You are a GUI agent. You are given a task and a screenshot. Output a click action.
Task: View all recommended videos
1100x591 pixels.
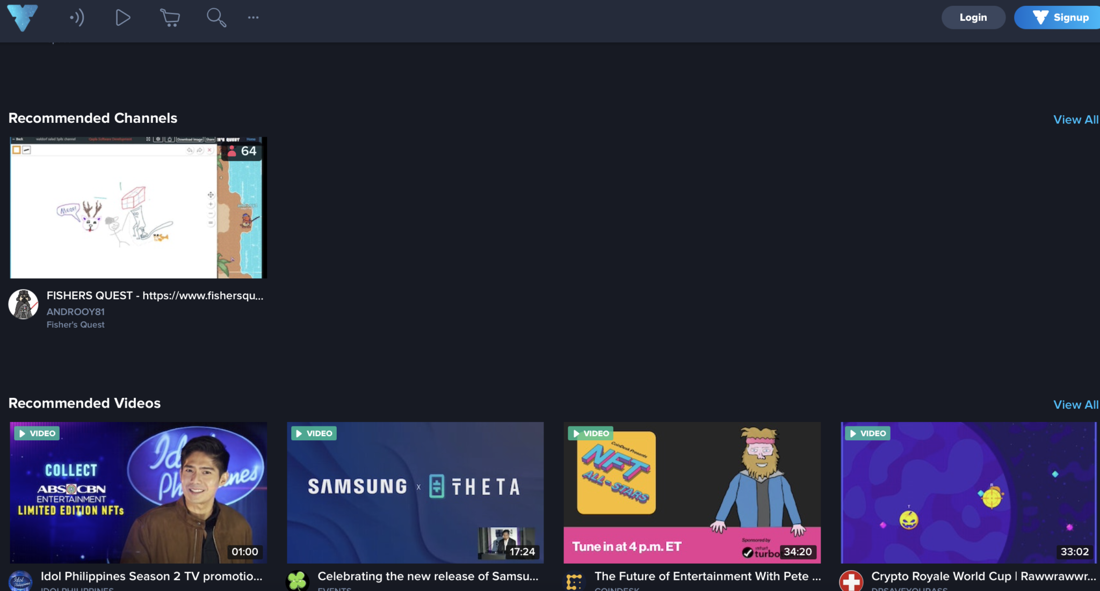tap(1075, 405)
